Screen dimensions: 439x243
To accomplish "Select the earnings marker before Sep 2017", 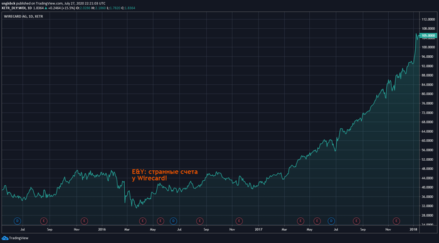I will tap(356, 221).
